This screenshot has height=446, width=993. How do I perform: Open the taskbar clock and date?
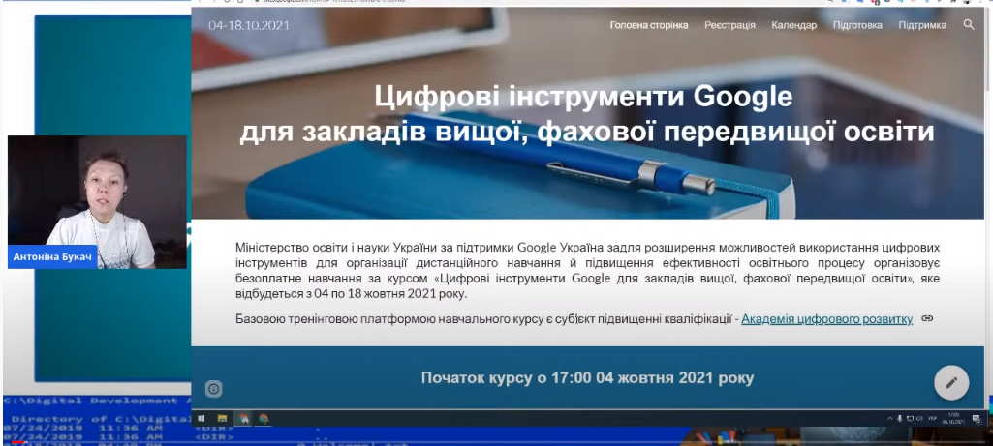(953, 418)
